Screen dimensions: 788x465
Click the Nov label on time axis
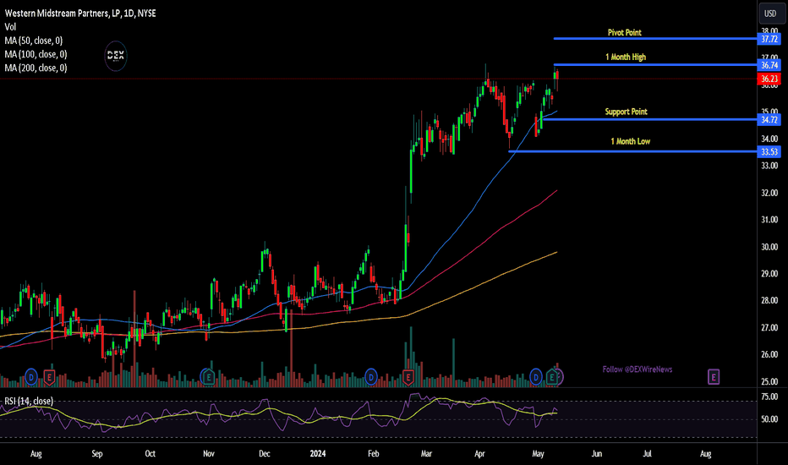209,453
